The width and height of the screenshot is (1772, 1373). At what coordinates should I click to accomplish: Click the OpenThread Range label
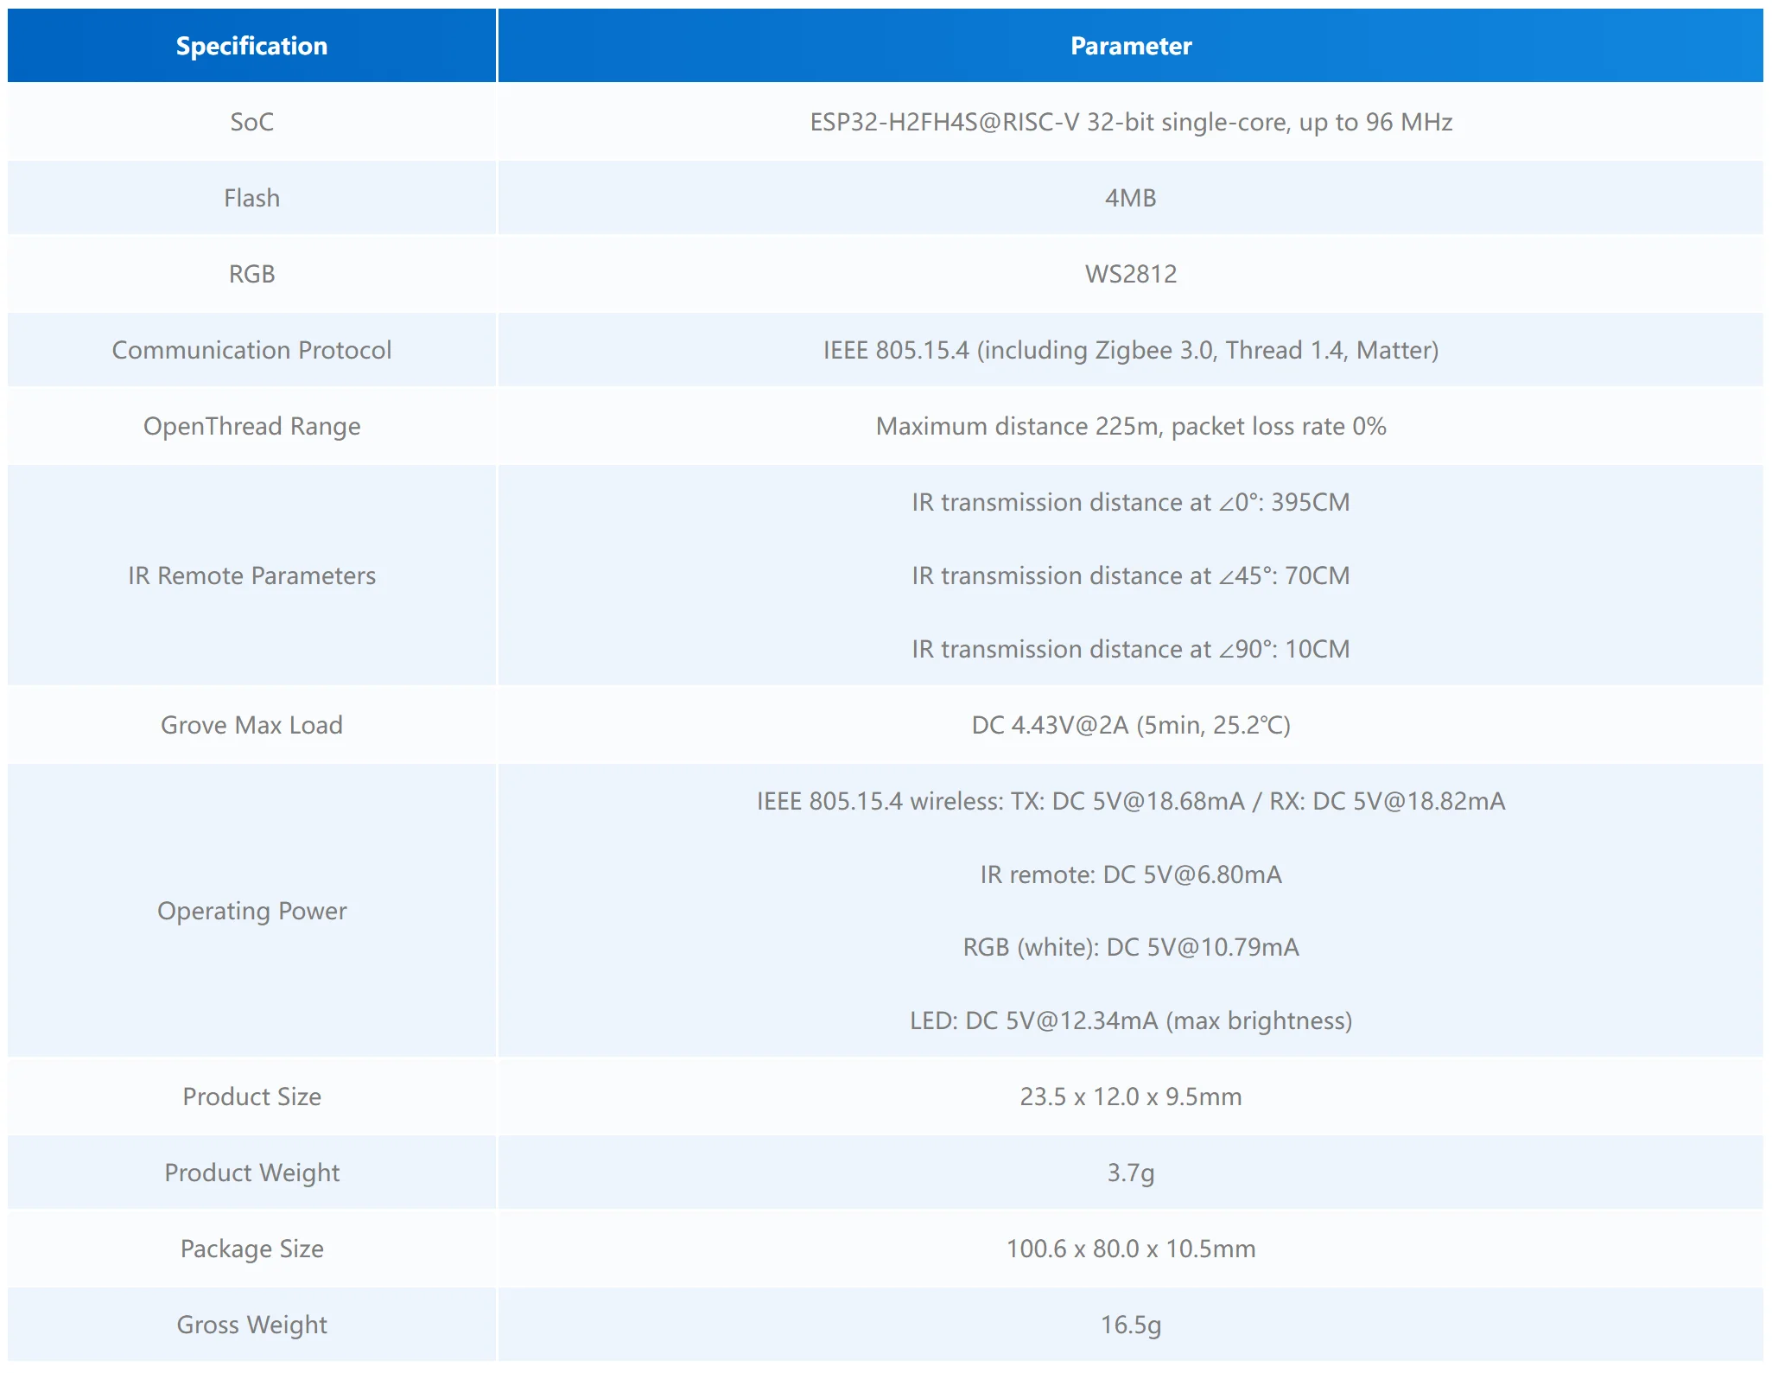pos(251,426)
